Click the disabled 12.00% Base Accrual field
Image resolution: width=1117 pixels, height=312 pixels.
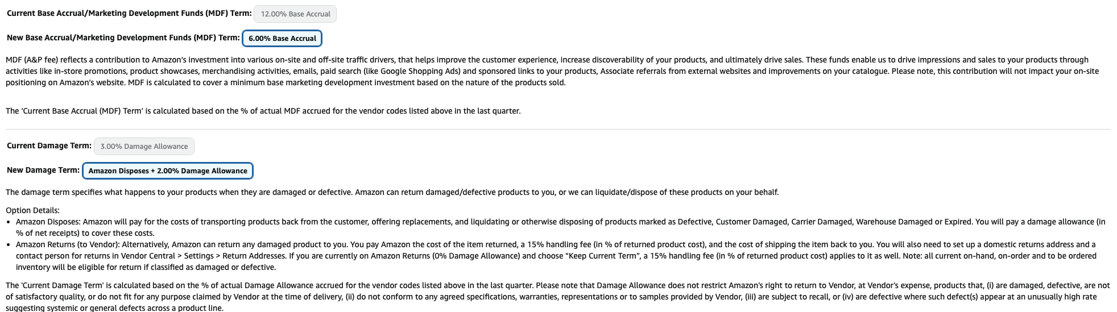295,14
